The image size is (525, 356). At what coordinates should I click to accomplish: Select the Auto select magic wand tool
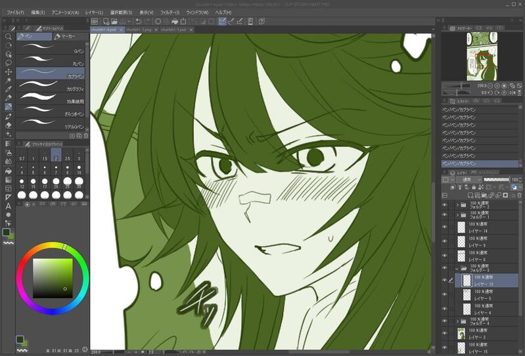coord(9,80)
